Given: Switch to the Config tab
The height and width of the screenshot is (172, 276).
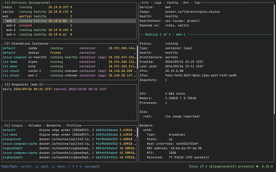Looking at the screenshot, I should [172, 3].
